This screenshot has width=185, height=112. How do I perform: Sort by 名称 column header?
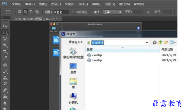tap(122, 49)
